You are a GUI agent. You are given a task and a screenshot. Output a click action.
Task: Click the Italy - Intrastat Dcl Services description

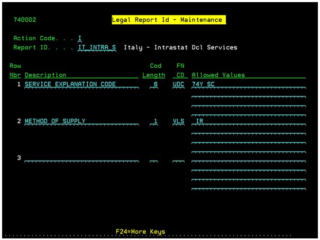coord(180,48)
